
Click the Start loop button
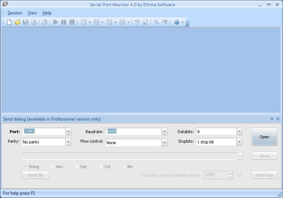pyautogui.click(x=265, y=175)
